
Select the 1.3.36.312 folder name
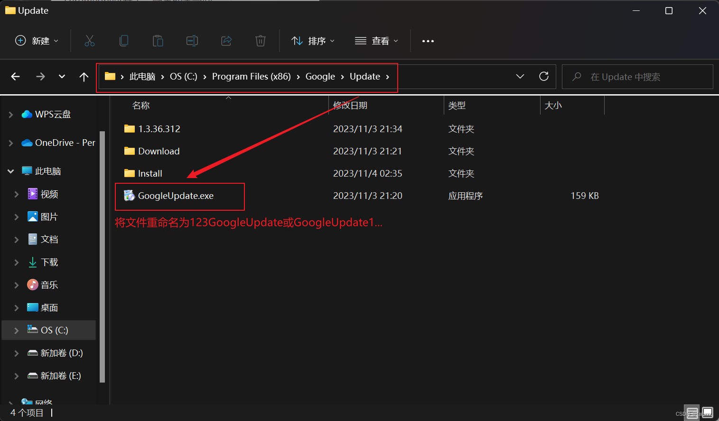coord(159,129)
